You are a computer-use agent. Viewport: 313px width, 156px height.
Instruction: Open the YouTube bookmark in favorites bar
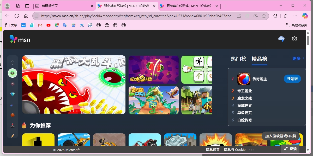[x=49, y=25]
